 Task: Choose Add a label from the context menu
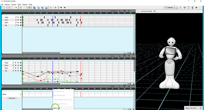click(x=63, y=108)
